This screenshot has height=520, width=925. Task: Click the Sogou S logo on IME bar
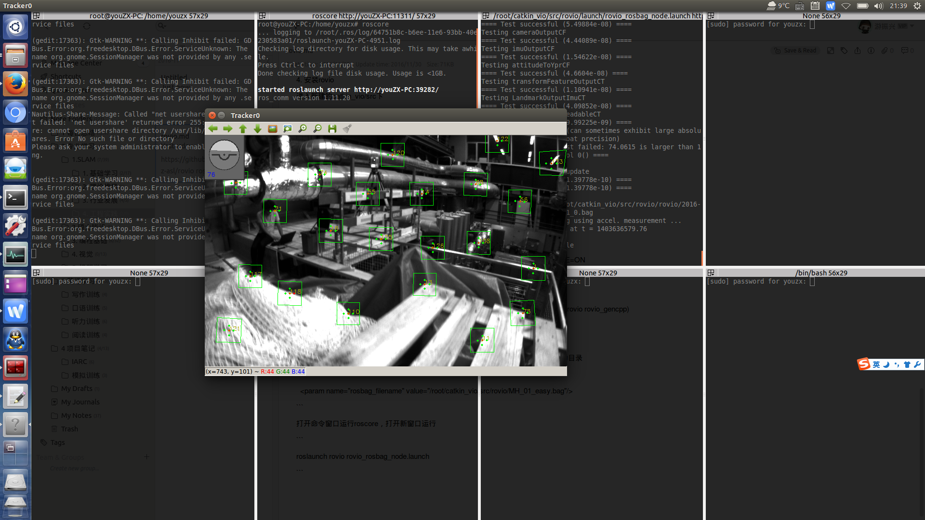(864, 364)
